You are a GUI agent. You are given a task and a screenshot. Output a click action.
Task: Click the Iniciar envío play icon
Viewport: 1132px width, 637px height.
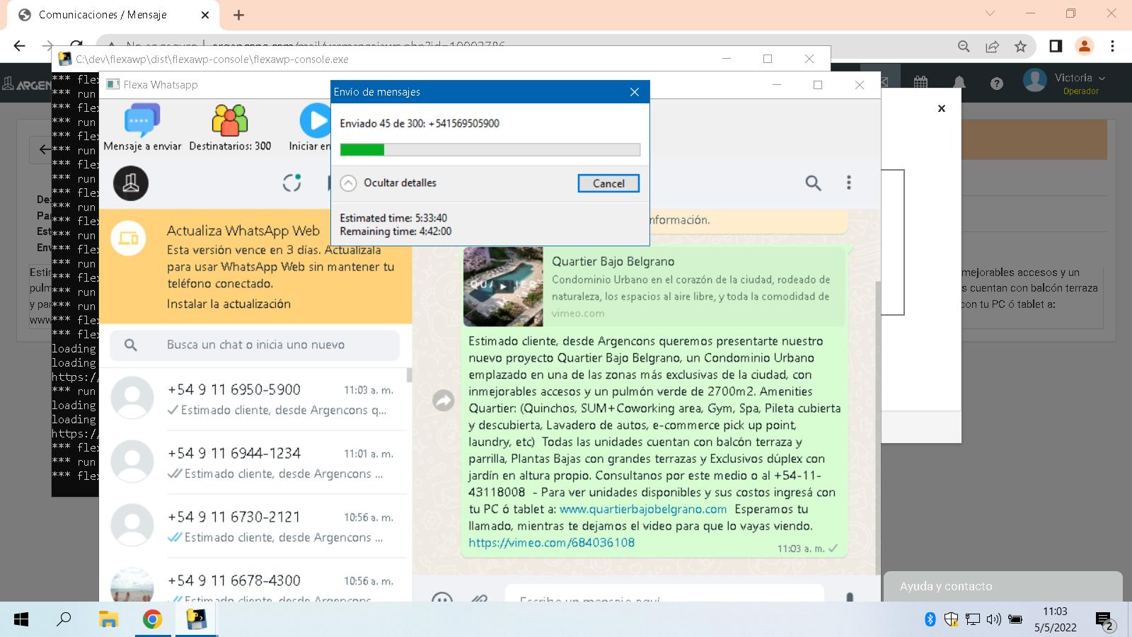point(316,121)
